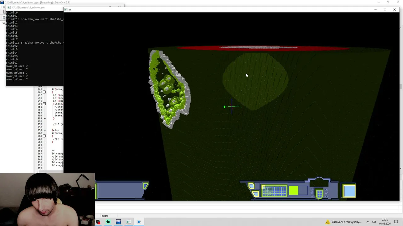The height and width of the screenshot is (226, 403).
Task: Minimize the Dev-C++ window
Action: pyautogui.click(x=378, y=2)
